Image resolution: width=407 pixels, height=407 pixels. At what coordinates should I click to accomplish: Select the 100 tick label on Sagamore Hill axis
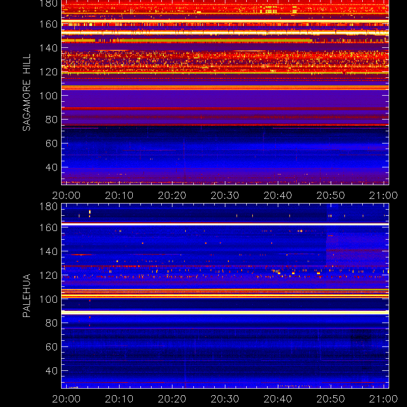click(48, 96)
